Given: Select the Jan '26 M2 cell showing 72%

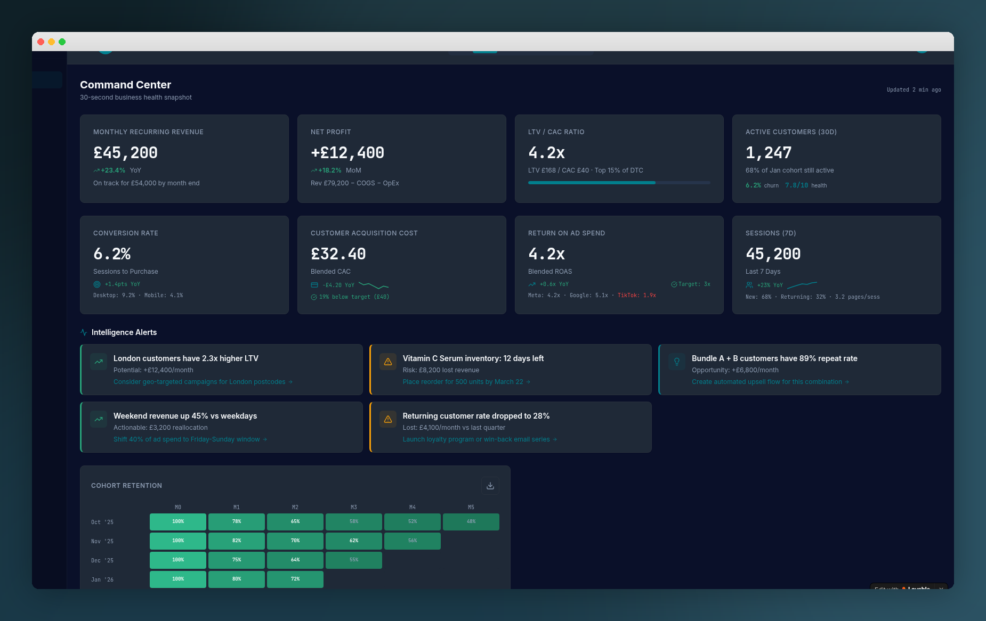Looking at the screenshot, I should [x=295, y=579].
